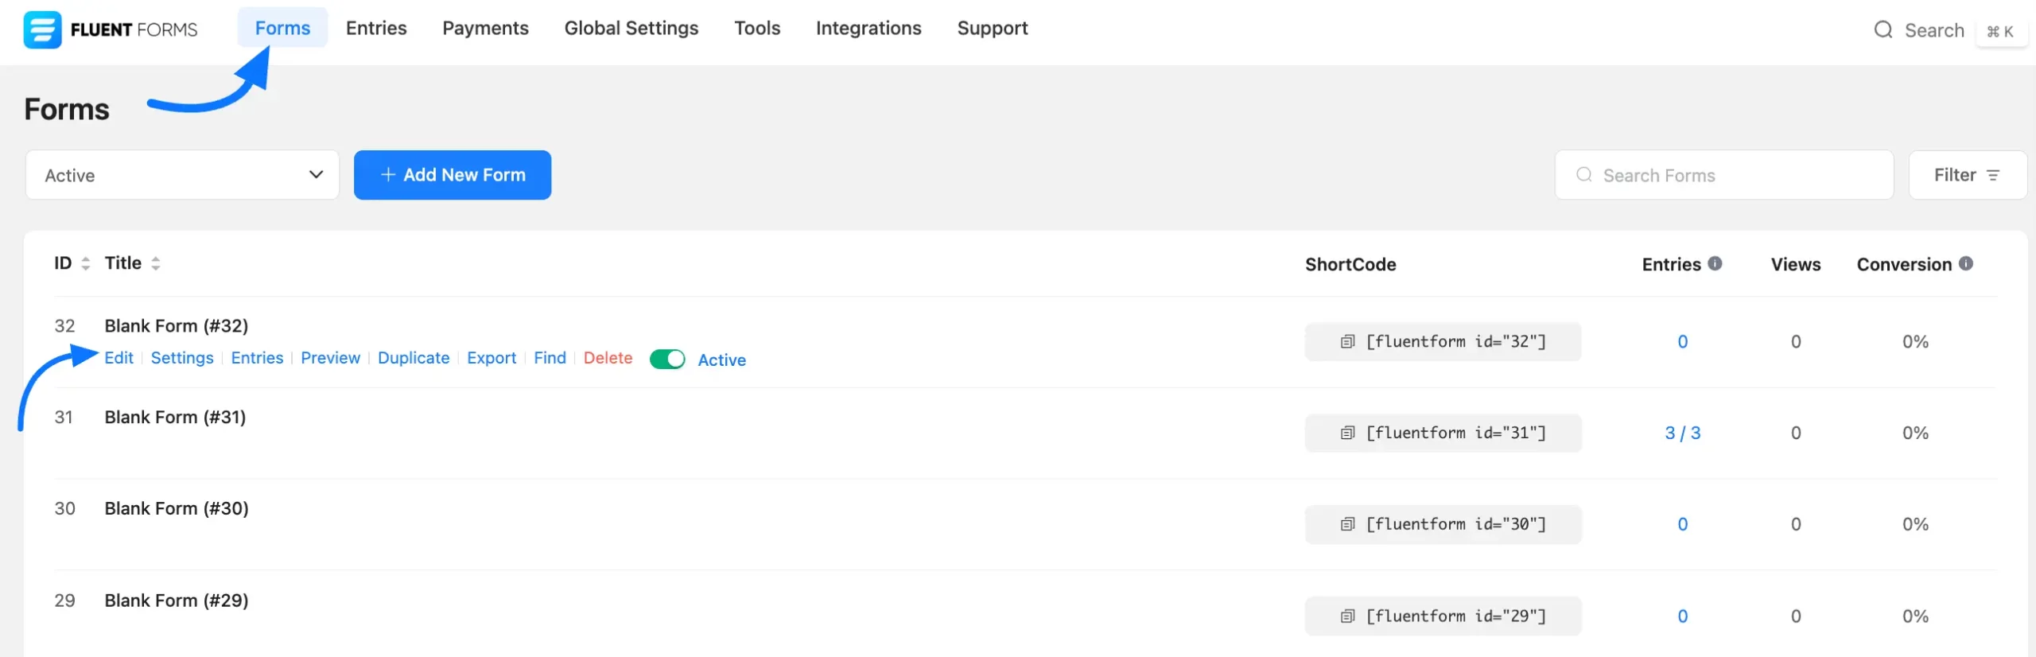
Task: Click Edit link for Blank Form #32
Action: [119, 358]
